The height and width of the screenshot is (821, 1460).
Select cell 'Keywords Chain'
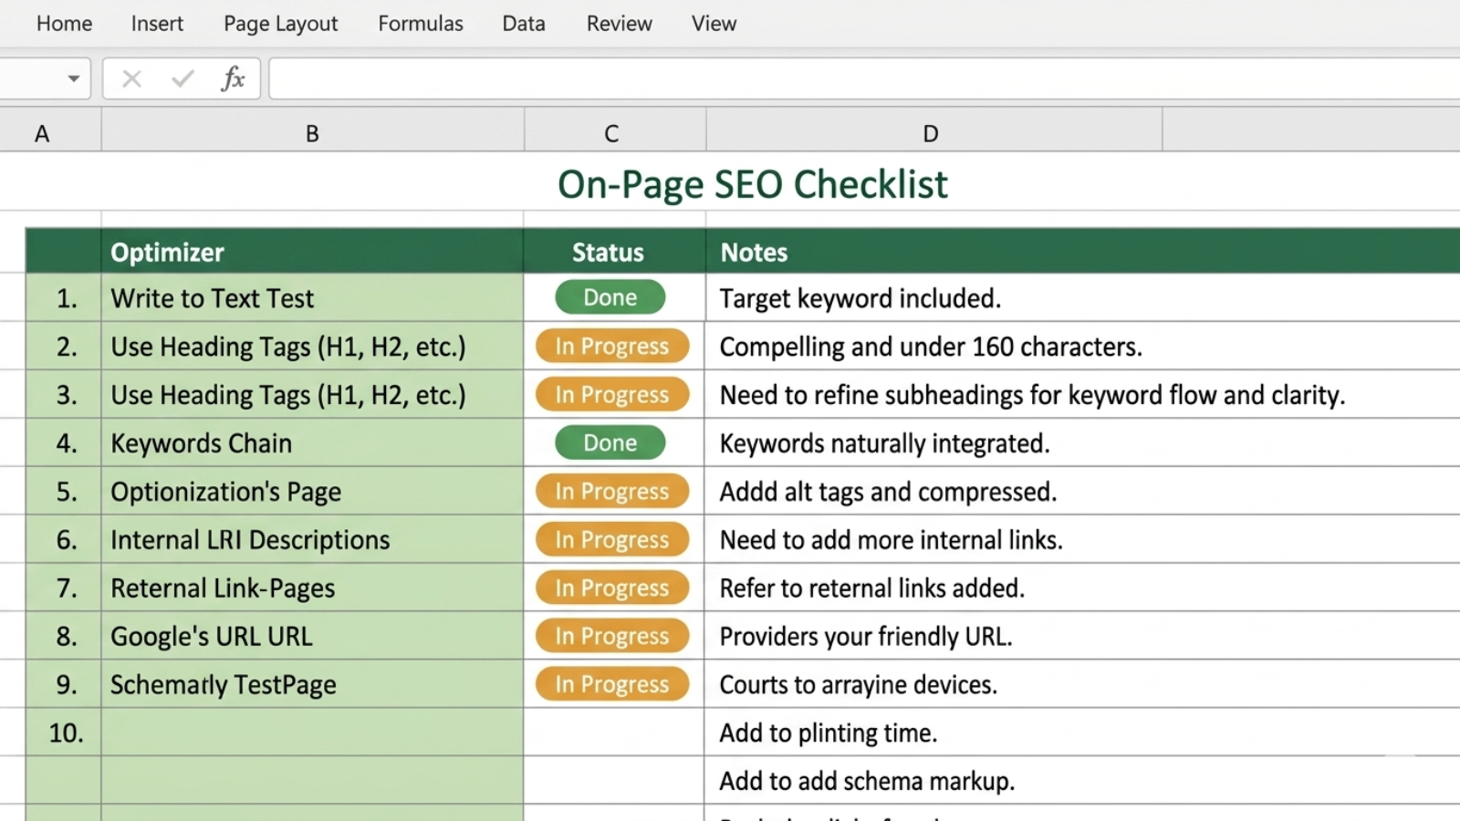(x=312, y=443)
